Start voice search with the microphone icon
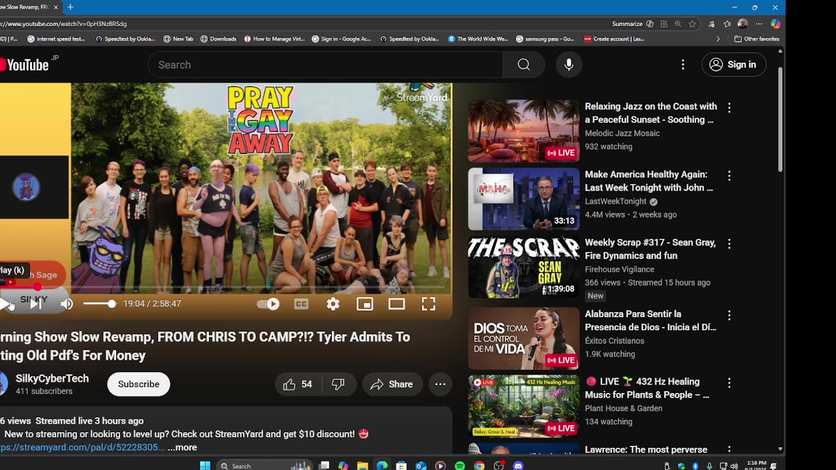 point(569,65)
